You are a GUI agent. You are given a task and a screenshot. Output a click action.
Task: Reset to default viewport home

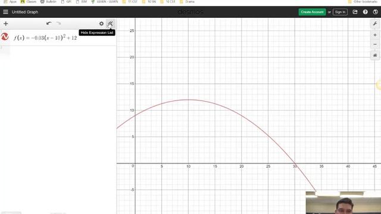point(375,55)
